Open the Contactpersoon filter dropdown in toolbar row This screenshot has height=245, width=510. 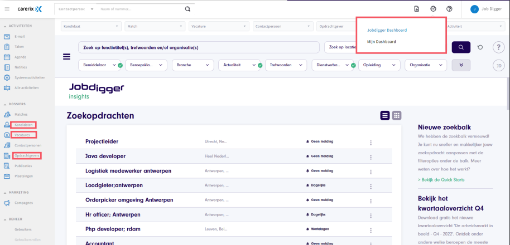(283, 26)
